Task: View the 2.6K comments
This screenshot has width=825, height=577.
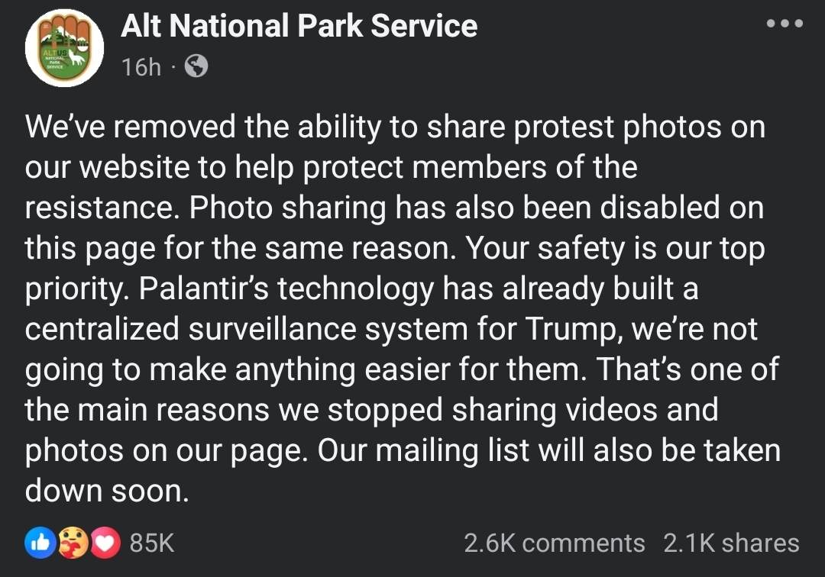Action: pos(554,543)
